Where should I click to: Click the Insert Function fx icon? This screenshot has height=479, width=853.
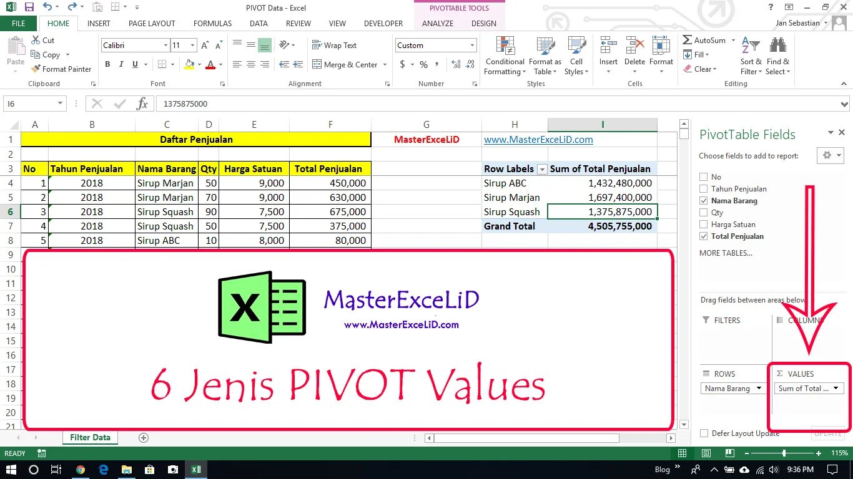tap(142, 104)
